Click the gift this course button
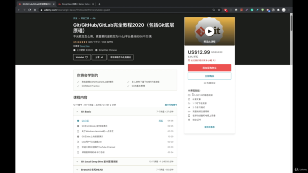The height and width of the screenshot is (173, 308). click(x=121, y=57)
